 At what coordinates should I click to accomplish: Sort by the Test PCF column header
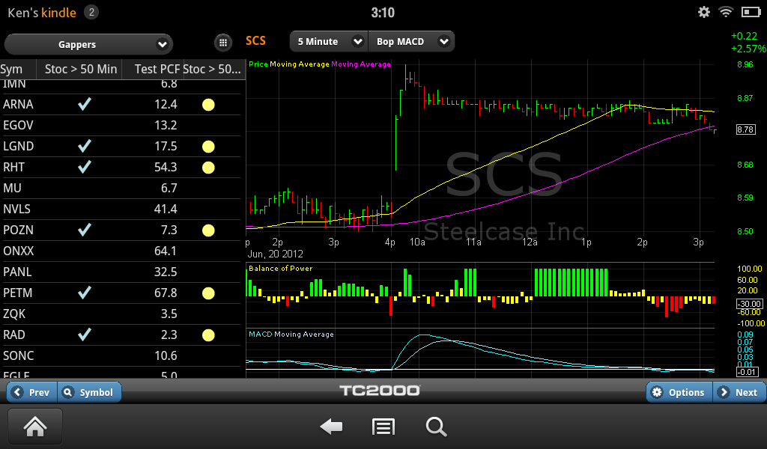[157, 70]
